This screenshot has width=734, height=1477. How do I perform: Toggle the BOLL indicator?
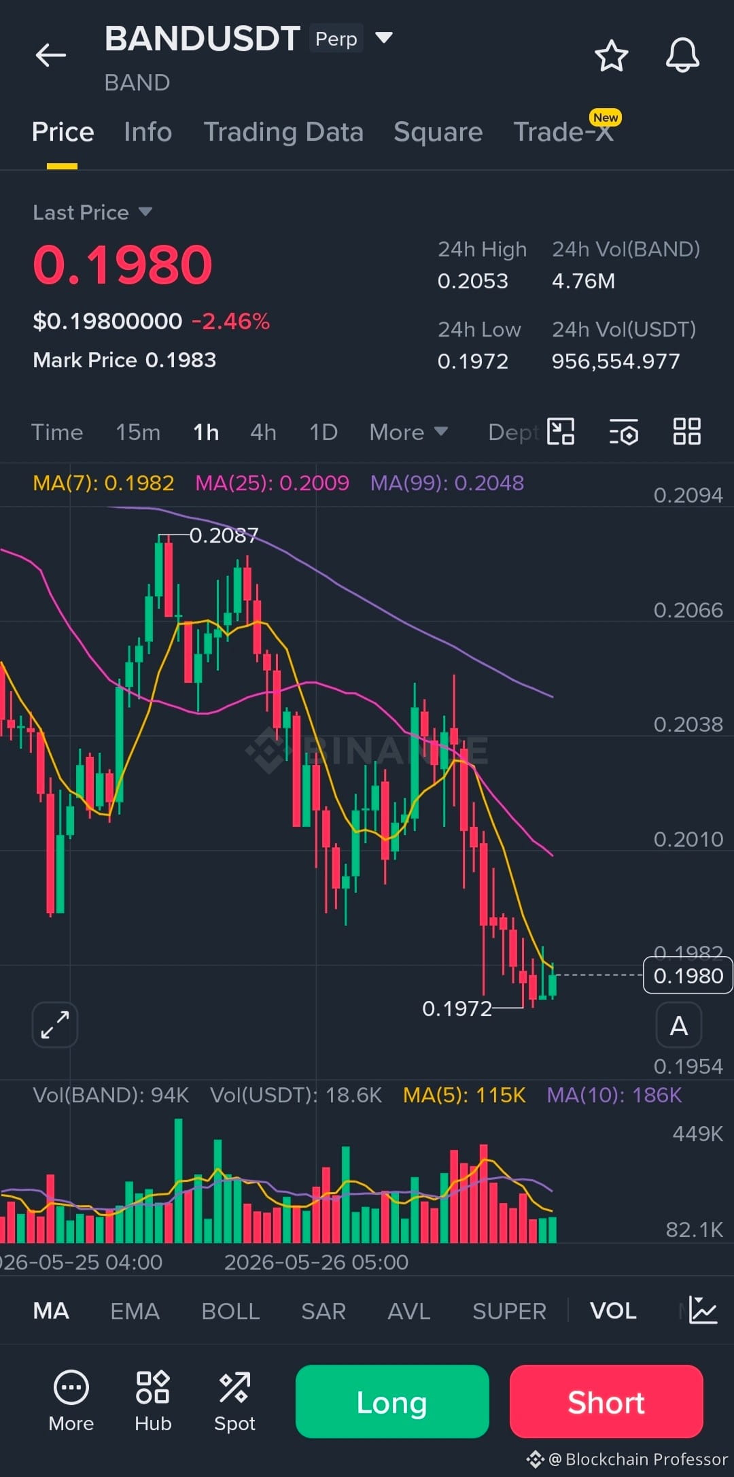pos(230,1310)
